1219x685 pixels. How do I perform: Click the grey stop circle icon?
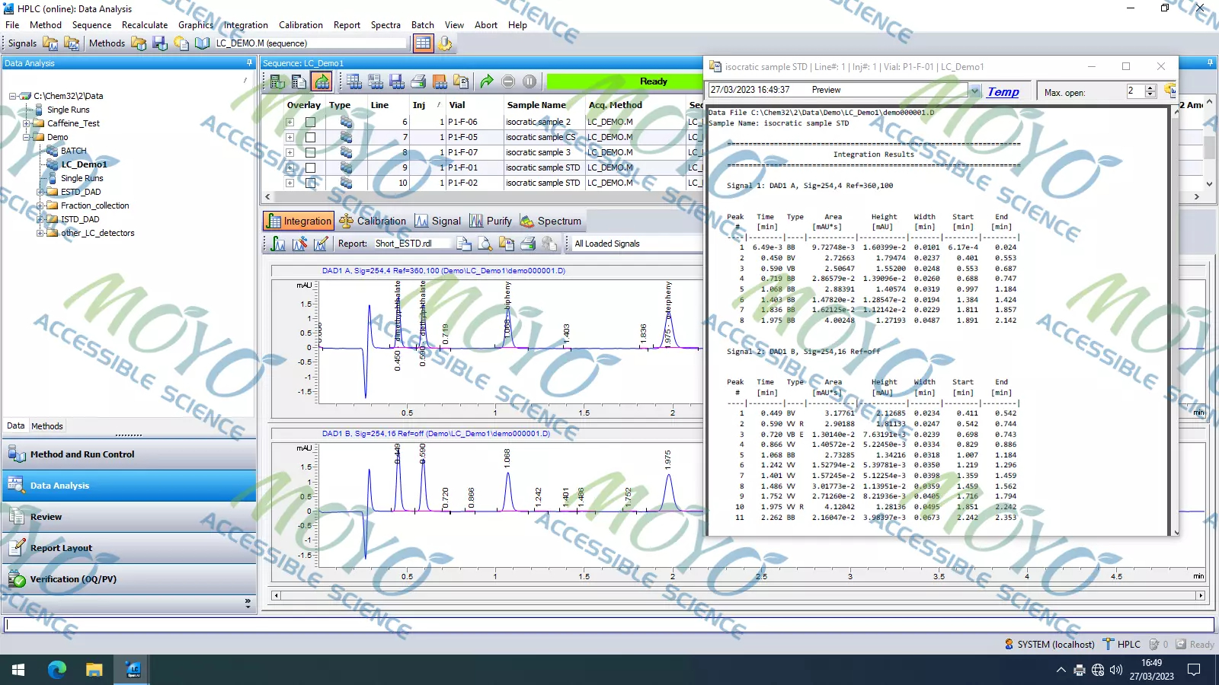[508, 81]
